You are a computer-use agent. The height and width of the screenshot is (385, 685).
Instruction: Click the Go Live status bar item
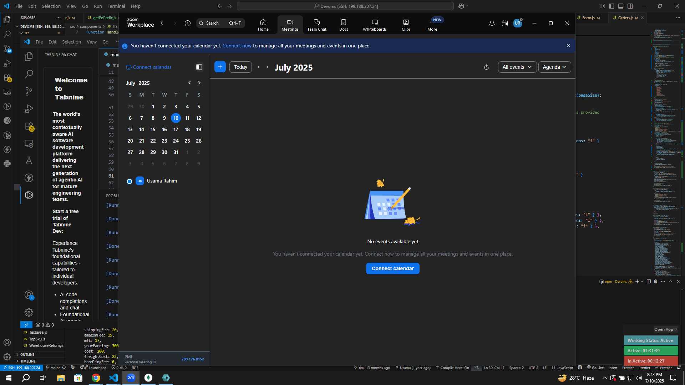click(595, 368)
